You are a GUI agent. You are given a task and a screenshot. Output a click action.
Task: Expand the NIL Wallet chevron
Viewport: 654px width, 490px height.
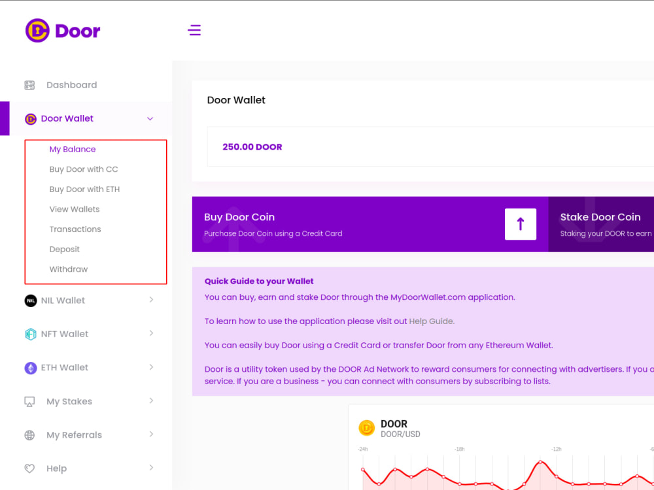[x=151, y=300]
